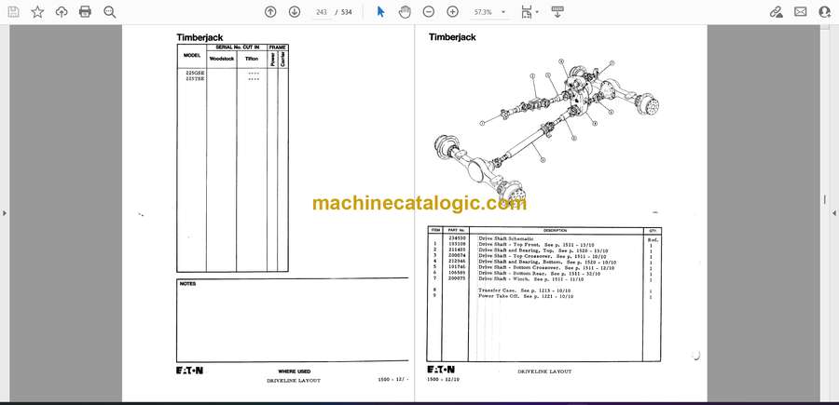Open share with others icon
Image resolution: width=839 pixels, height=405 pixels.
(825, 12)
